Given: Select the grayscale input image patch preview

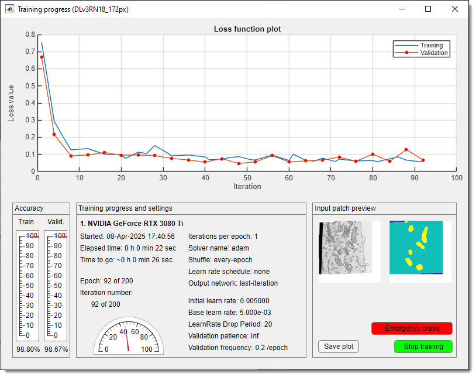Looking at the screenshot, I should coord(349,248).
